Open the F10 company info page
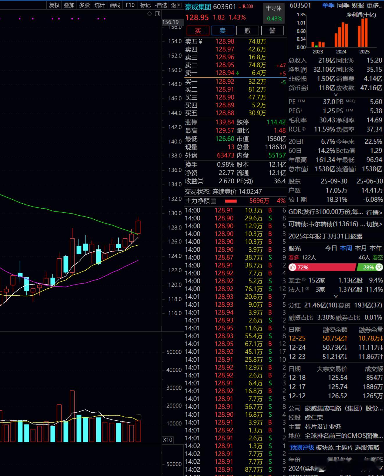The image size is (384, 476). (130, 5)
